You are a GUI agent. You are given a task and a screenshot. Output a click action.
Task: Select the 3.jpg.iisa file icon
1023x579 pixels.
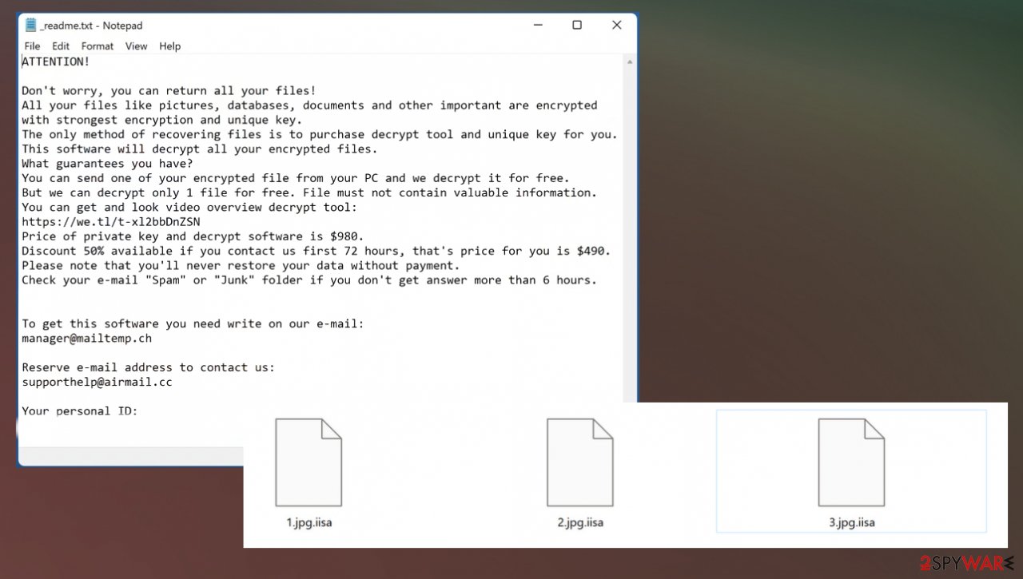pos(850,462)
